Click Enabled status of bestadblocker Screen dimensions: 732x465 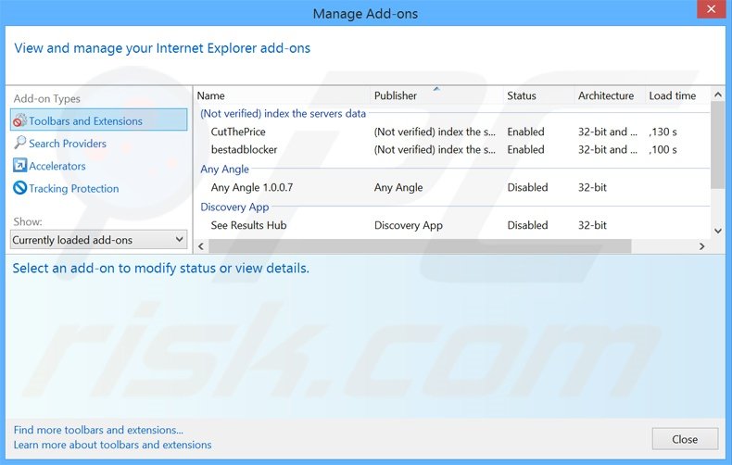coord(525,149)
